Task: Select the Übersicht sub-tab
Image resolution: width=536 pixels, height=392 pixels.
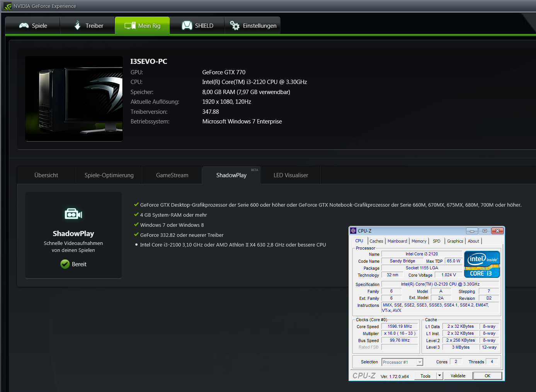Action: point(46,175)
